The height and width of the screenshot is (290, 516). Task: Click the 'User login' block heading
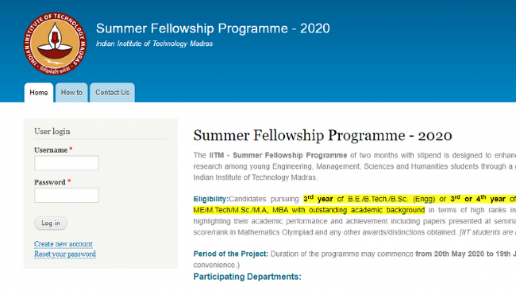[x=52, y=131]
